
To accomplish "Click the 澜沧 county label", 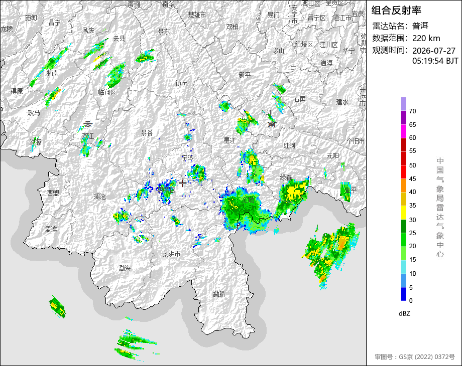I will coord(99,196).
